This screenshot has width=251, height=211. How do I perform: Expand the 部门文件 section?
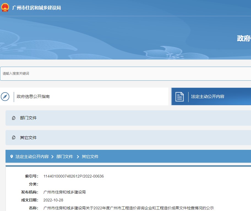(x=28, y=118)
